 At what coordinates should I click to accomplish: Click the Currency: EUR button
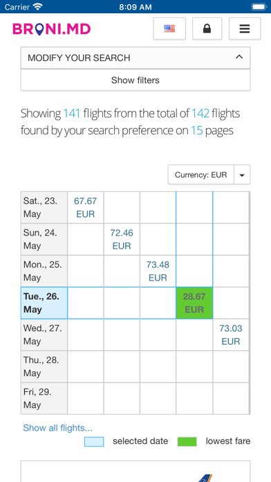tap(201, 175)
